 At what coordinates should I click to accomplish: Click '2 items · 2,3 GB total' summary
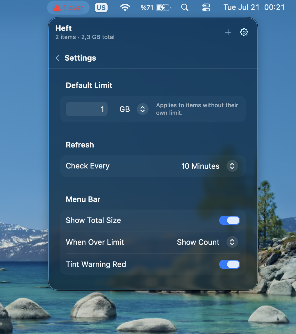click(x=85, y=37)
